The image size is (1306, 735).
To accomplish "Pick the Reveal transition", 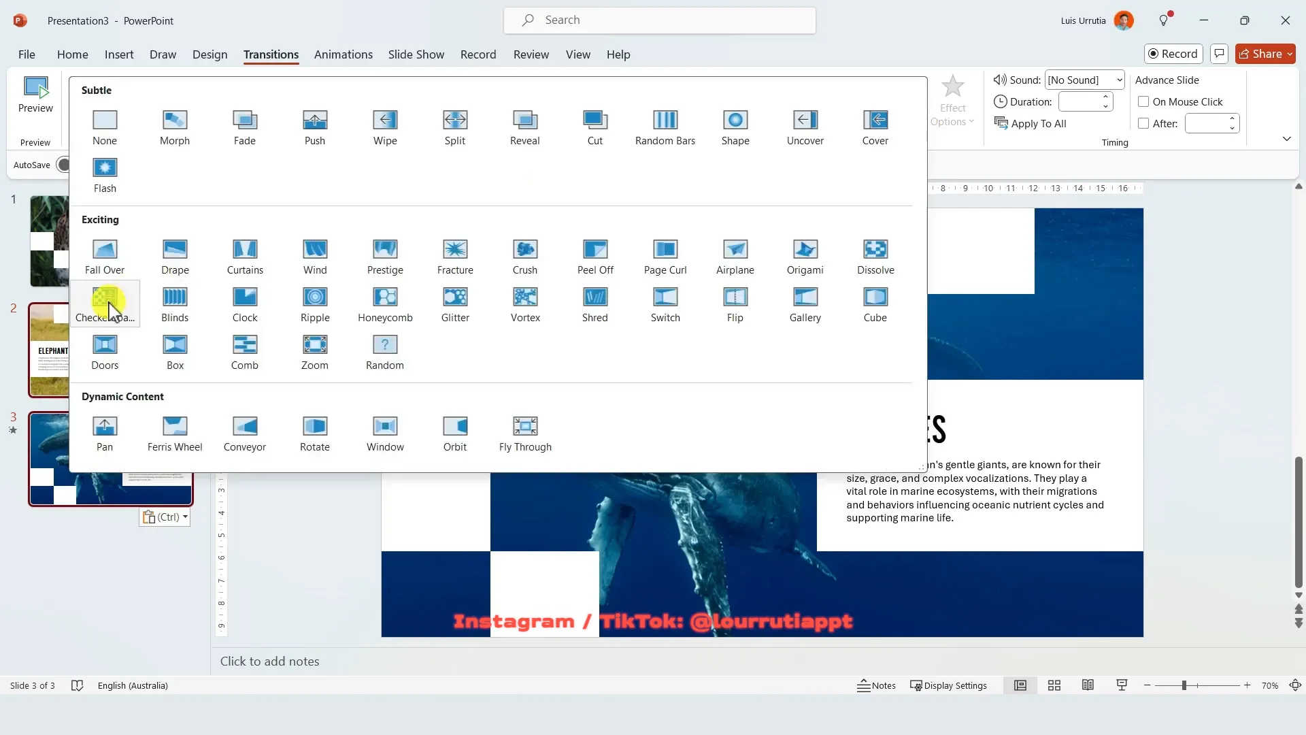I will (x=525, y=127).
